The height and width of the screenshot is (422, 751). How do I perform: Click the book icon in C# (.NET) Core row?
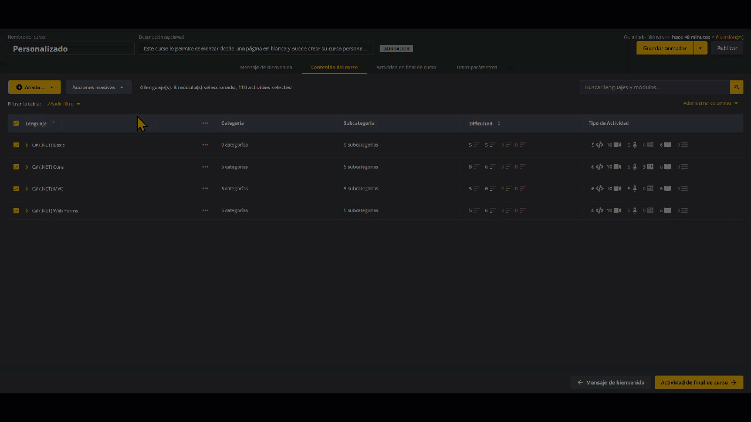(668, 167)
